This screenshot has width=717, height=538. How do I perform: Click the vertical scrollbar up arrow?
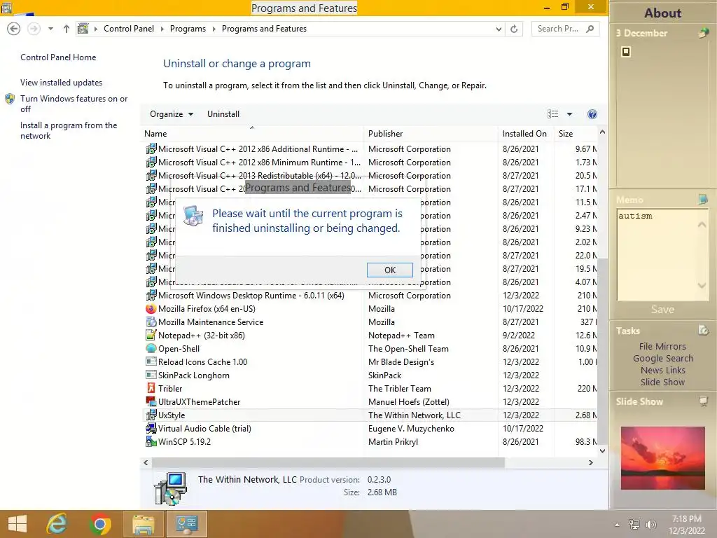[602, 132]
